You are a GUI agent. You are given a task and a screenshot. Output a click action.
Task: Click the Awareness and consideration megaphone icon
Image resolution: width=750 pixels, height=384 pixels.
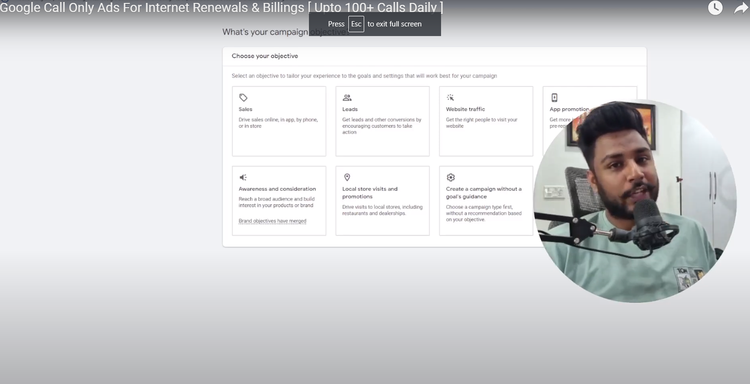(243, 177)
